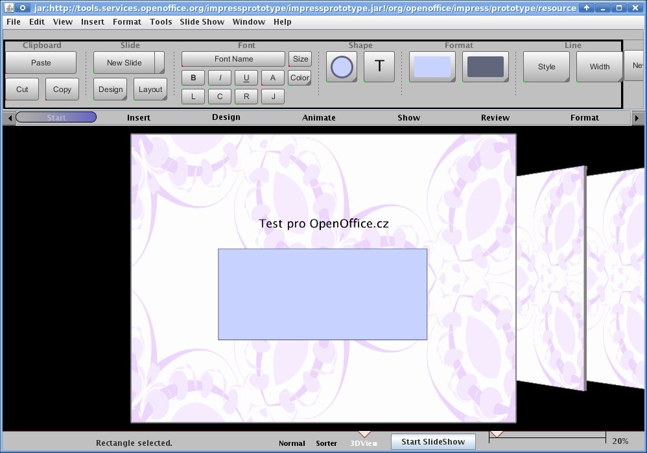Switch to the Design ribbon tab

tap(226, 117)
